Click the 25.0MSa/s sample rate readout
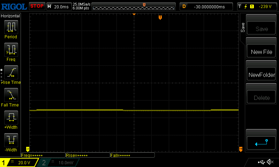 [82, 4]
